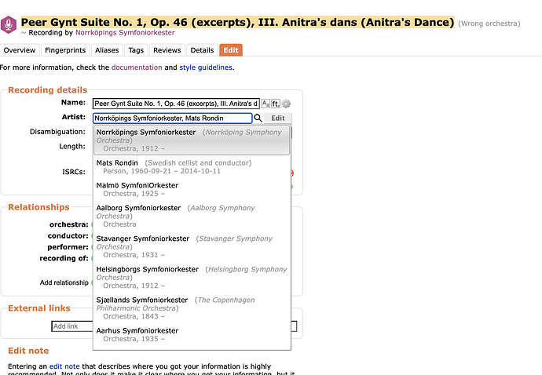Click the artist search magnifier icon
Image resolution: width=542 pixels, height=375 pixels.
(x=258, y=118)
